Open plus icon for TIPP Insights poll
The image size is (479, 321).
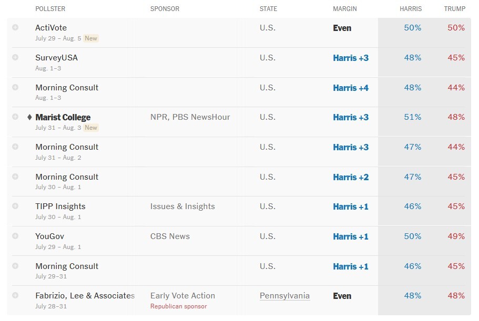15,206
